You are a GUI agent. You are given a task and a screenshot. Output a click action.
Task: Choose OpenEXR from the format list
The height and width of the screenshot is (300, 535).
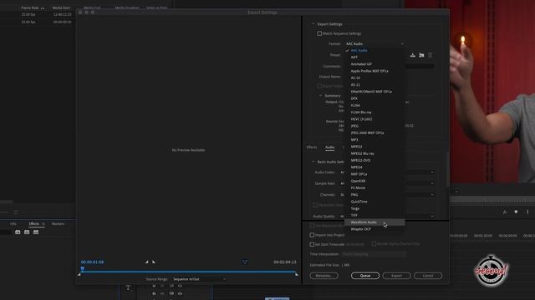point(374,181)
